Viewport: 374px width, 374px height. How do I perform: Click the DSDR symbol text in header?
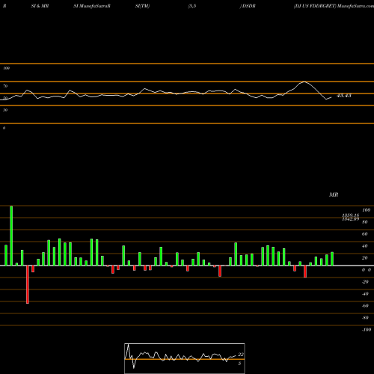click(x=248, y=6)
